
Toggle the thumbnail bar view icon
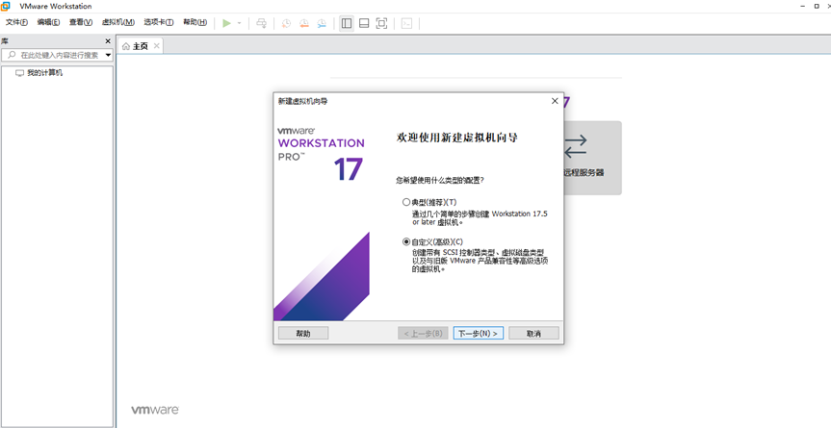tap(364, 23)
